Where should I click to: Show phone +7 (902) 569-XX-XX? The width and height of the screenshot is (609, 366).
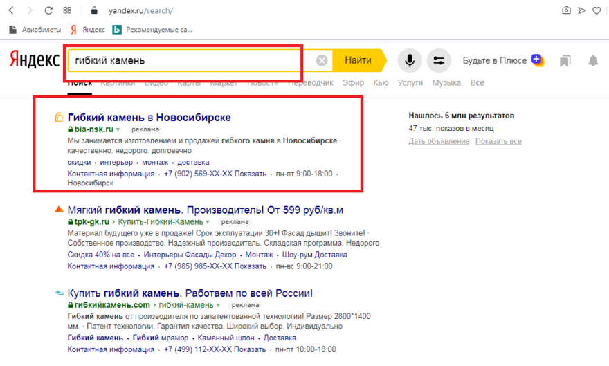click(x=215, y=174)
